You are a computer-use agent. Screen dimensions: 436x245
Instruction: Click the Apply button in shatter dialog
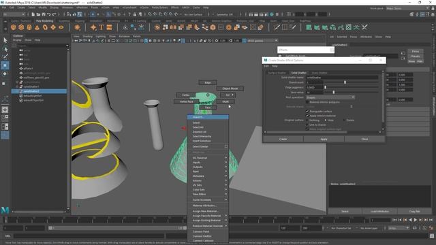tap(324, 139)
